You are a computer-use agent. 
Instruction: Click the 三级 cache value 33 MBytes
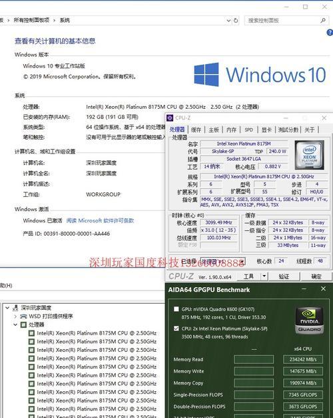point(288,245)
